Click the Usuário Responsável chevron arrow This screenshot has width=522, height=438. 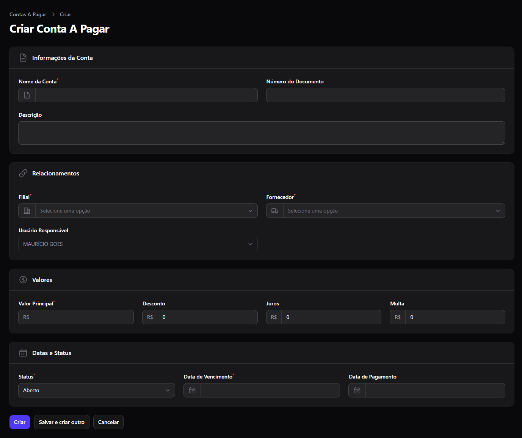(x=250, y=244)
